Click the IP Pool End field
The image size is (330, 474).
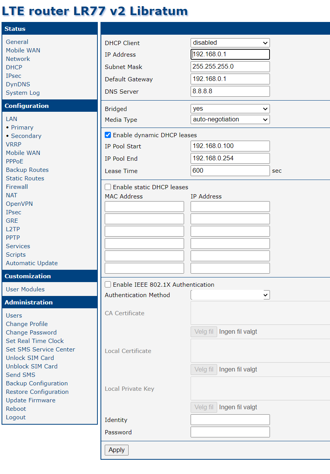(x=230, y=158)
